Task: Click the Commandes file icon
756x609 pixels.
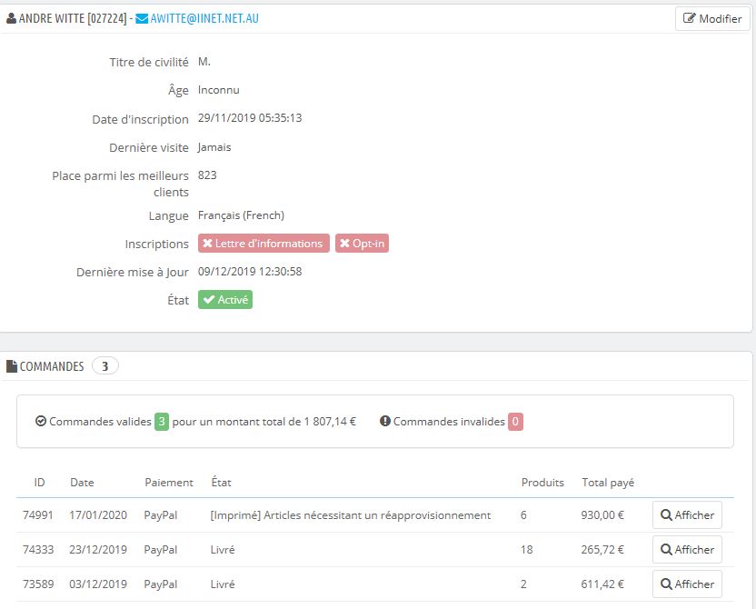Action: point(12,366)
